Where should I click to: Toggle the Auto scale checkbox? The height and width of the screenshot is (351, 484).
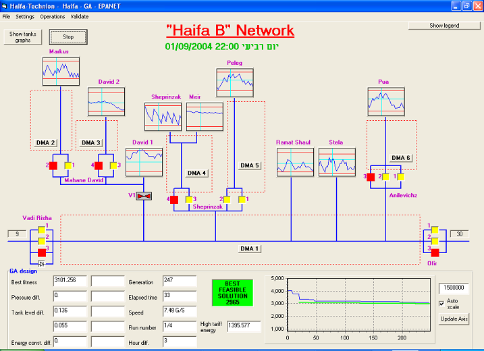[x=441, y=304]
